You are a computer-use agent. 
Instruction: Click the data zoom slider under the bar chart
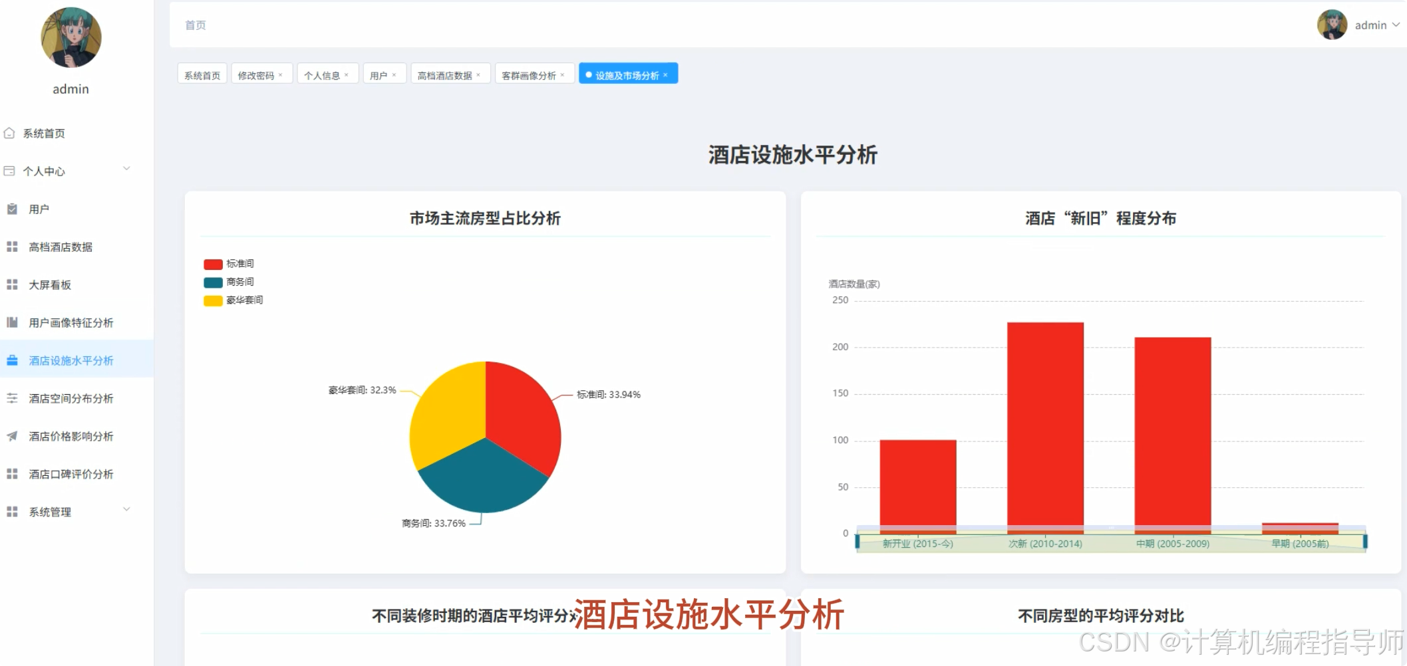point(1111,542)
